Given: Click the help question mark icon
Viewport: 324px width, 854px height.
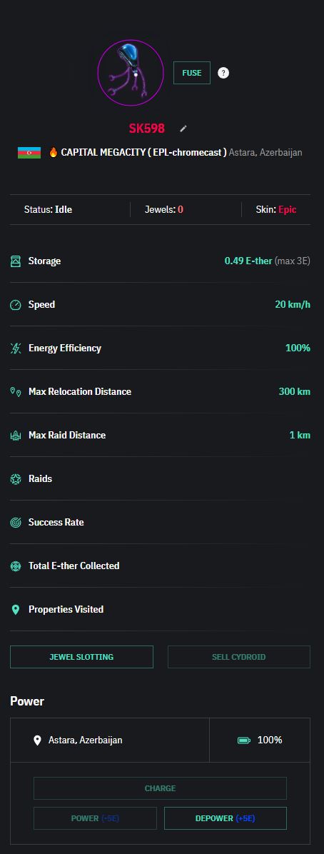Looking at the screenshot, I should 223,72.
